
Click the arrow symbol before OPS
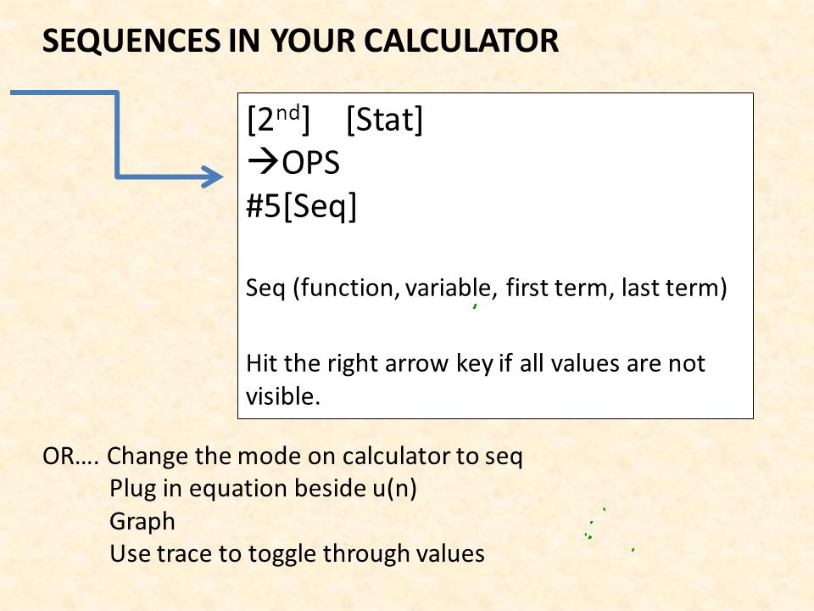click(263, 161)
